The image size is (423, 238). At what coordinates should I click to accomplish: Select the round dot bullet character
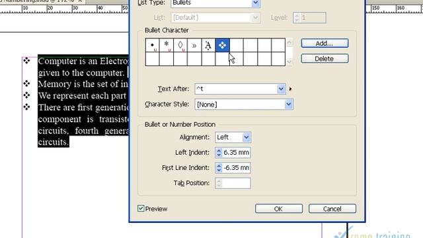click(152, 45)
